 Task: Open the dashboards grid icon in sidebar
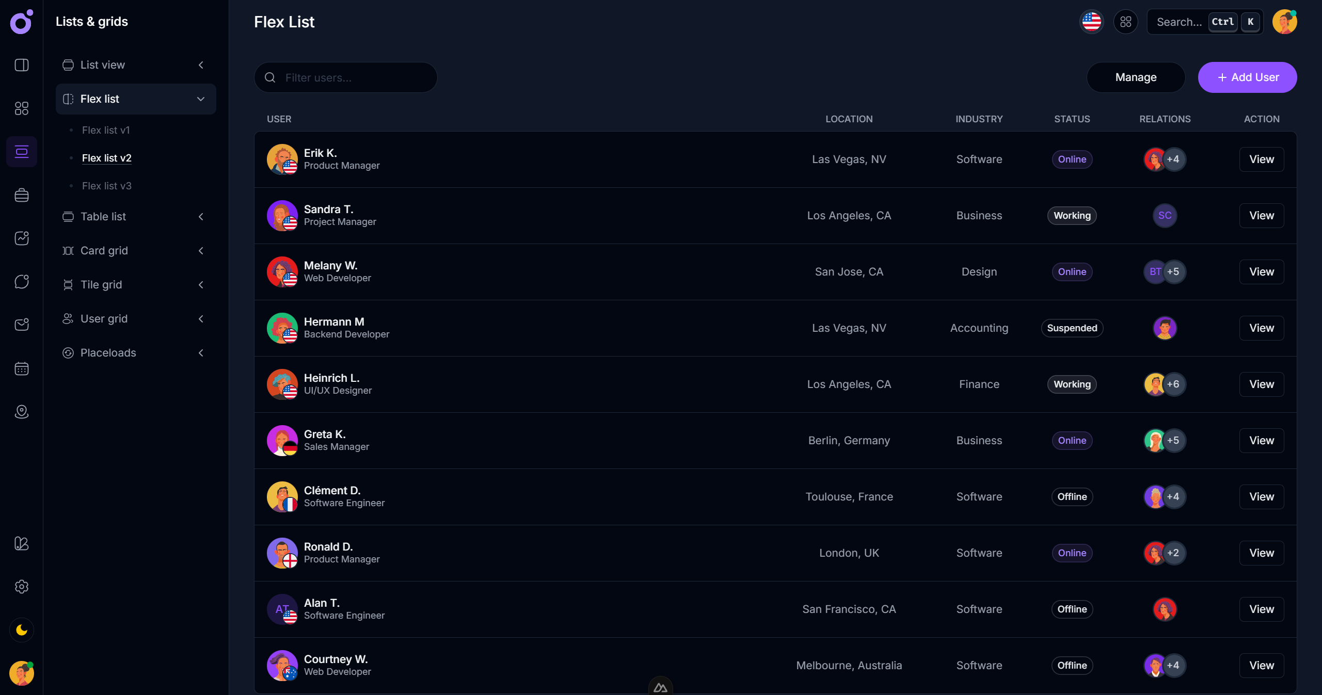pos(22,108)
